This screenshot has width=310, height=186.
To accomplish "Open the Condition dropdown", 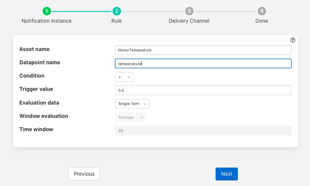I will point(124,77).
